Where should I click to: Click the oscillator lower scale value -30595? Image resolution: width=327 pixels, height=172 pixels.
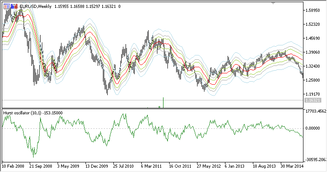pyautogui.click(x=316, y=160)
